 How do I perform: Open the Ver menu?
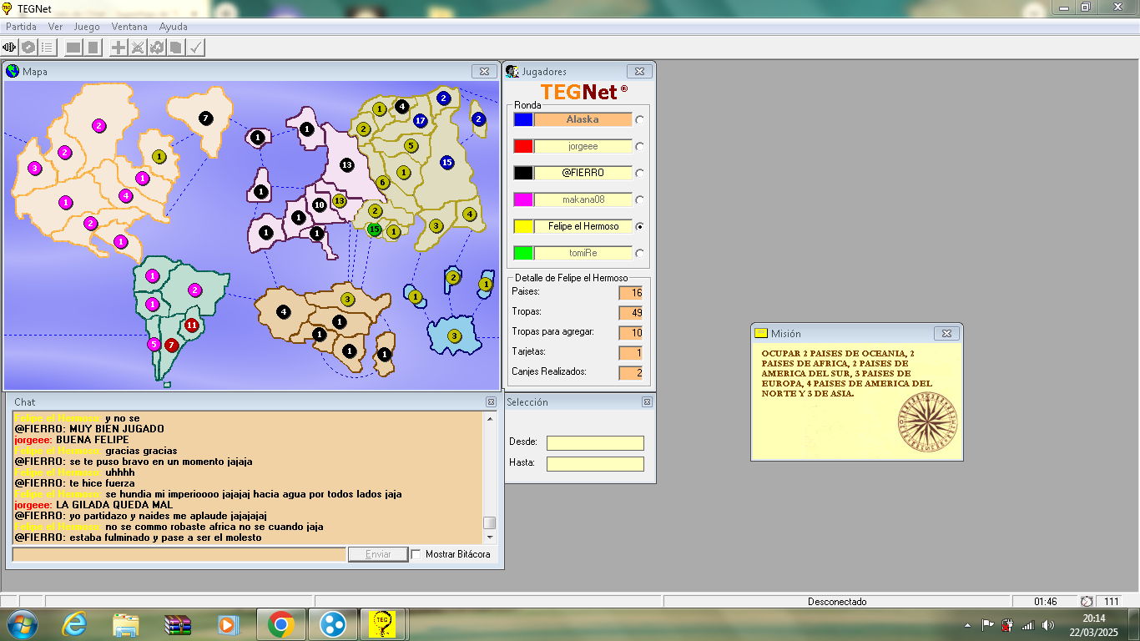tap(55, 27)
